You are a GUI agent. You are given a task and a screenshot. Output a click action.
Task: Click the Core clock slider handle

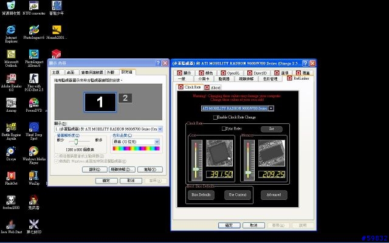[x=196, y=169]
